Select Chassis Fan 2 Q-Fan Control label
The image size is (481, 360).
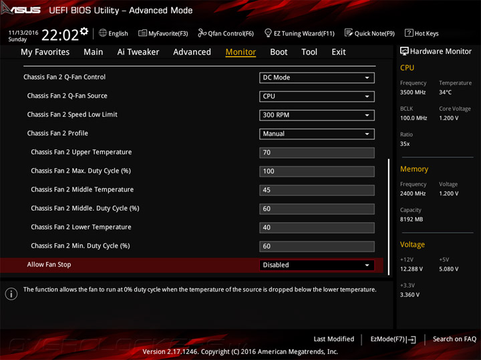click(64, 77)
